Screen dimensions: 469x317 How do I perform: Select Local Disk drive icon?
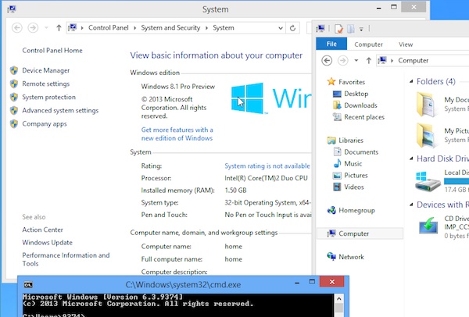[x=428, y=181]
